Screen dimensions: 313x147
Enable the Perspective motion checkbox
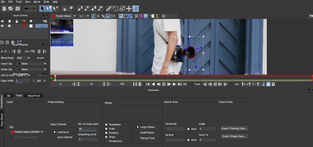[106, 141]
